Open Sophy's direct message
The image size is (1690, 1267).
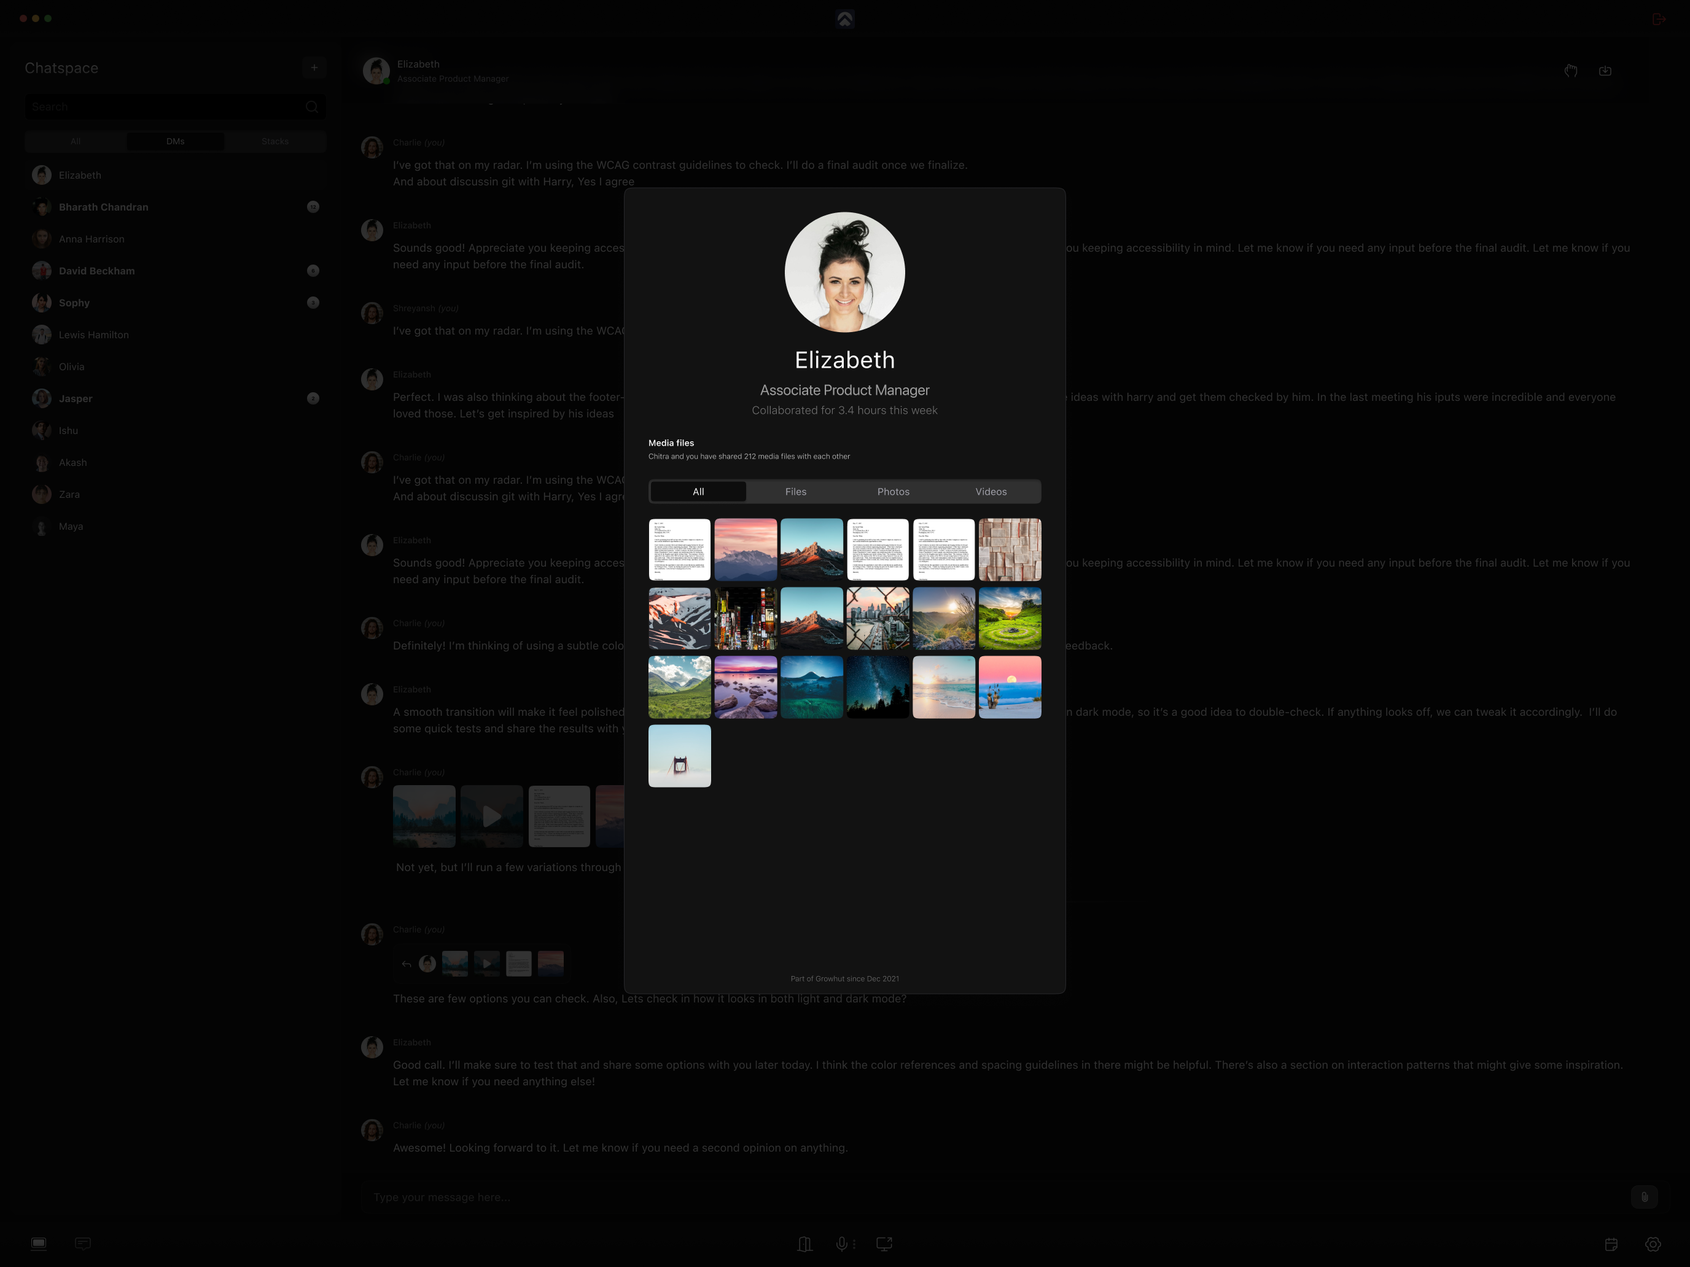[176, 303]
